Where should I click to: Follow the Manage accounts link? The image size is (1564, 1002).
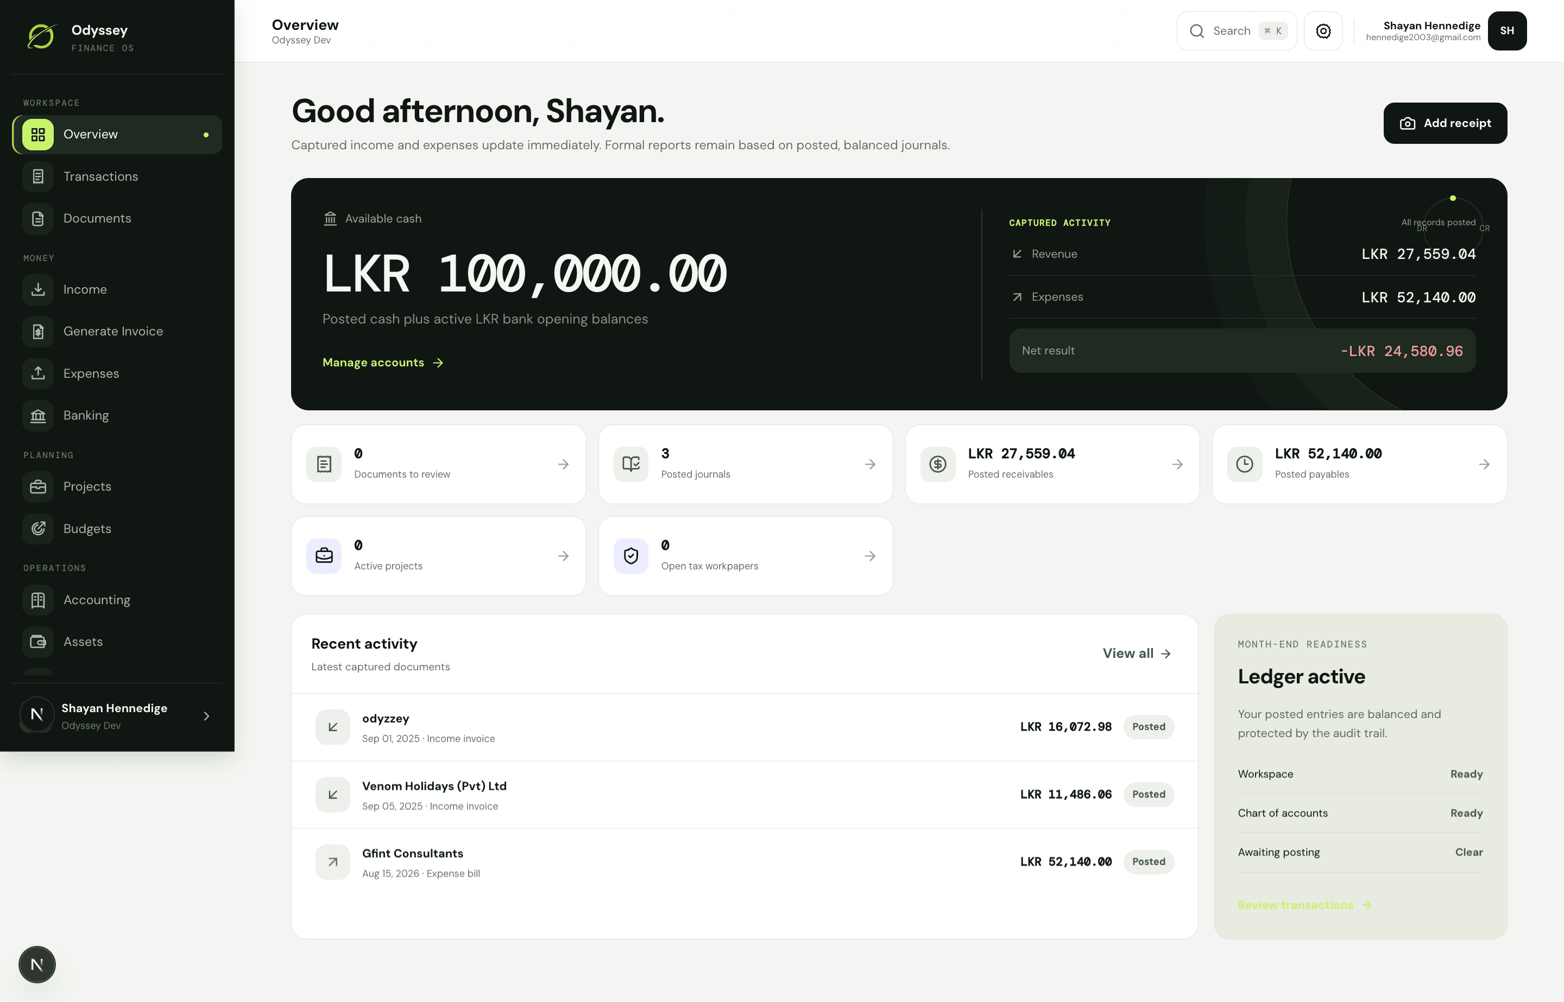tap(383, 363)
